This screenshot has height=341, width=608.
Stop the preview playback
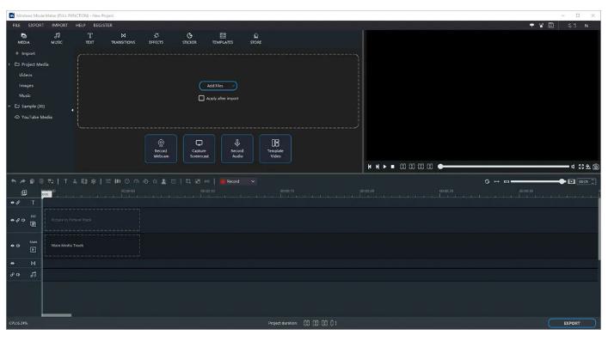[392, 167]
